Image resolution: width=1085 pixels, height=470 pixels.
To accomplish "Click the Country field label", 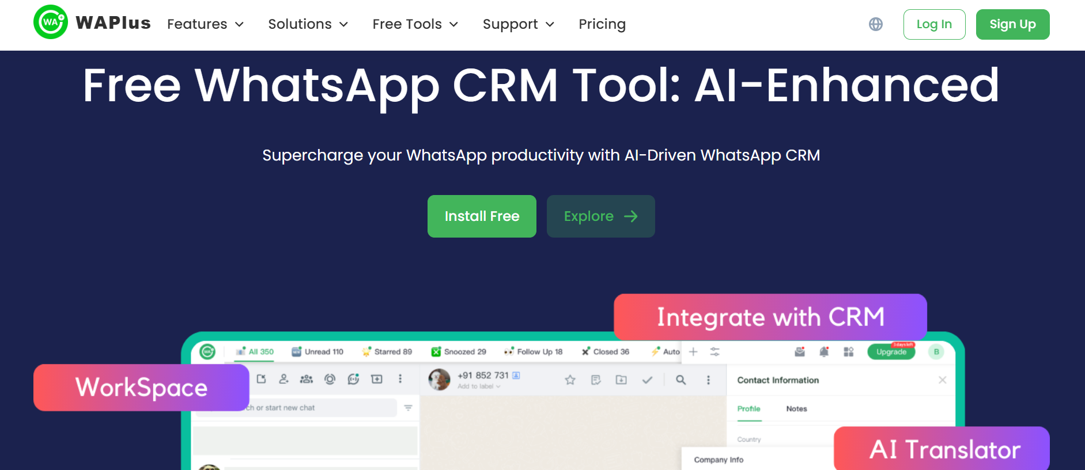I will pos(749,440).
